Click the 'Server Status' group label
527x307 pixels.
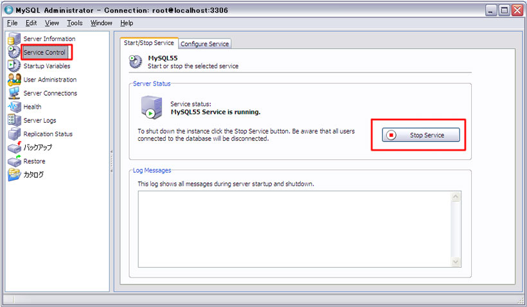[152, 83]
